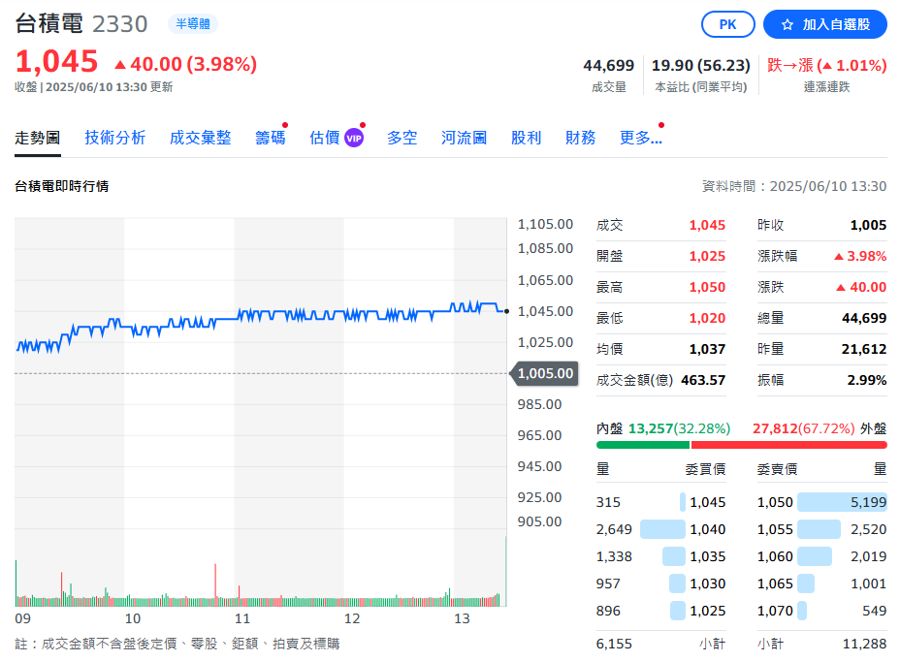The image size is (900, 662).
Task: Add stock via 加入自選股 button
Action: coord(824,24)
